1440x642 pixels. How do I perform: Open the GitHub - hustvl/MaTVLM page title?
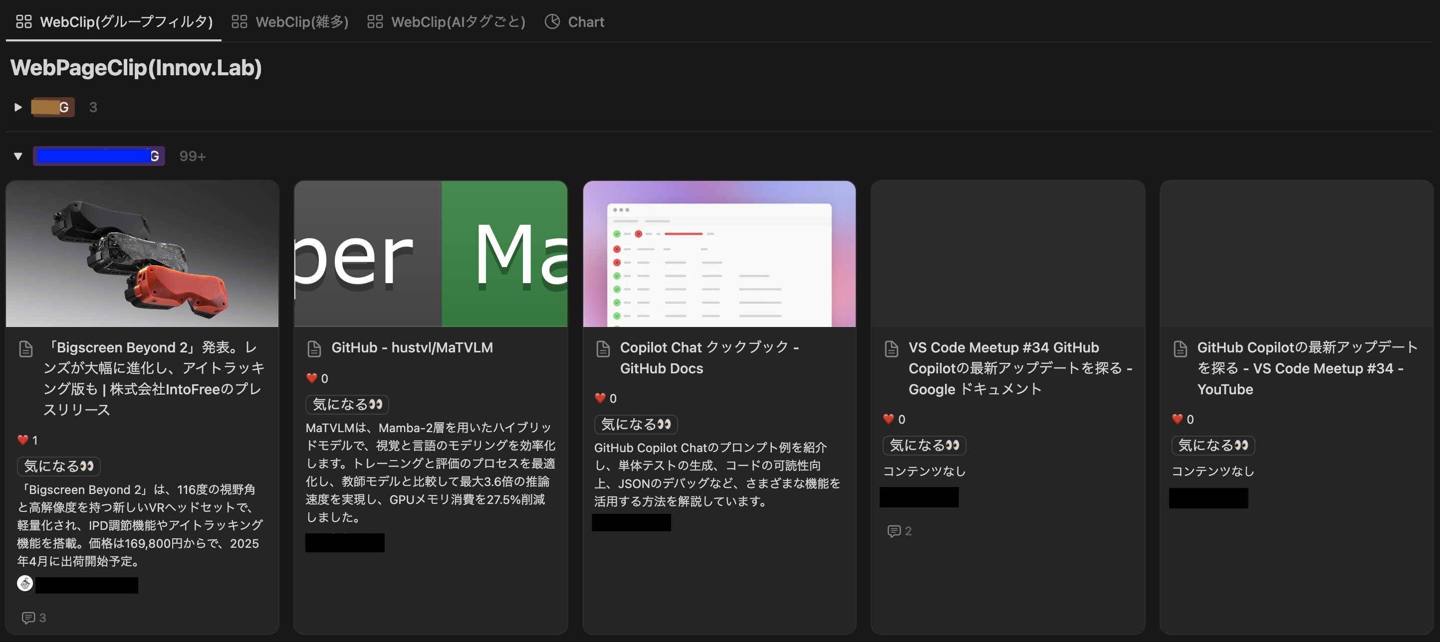pos(412,347)
